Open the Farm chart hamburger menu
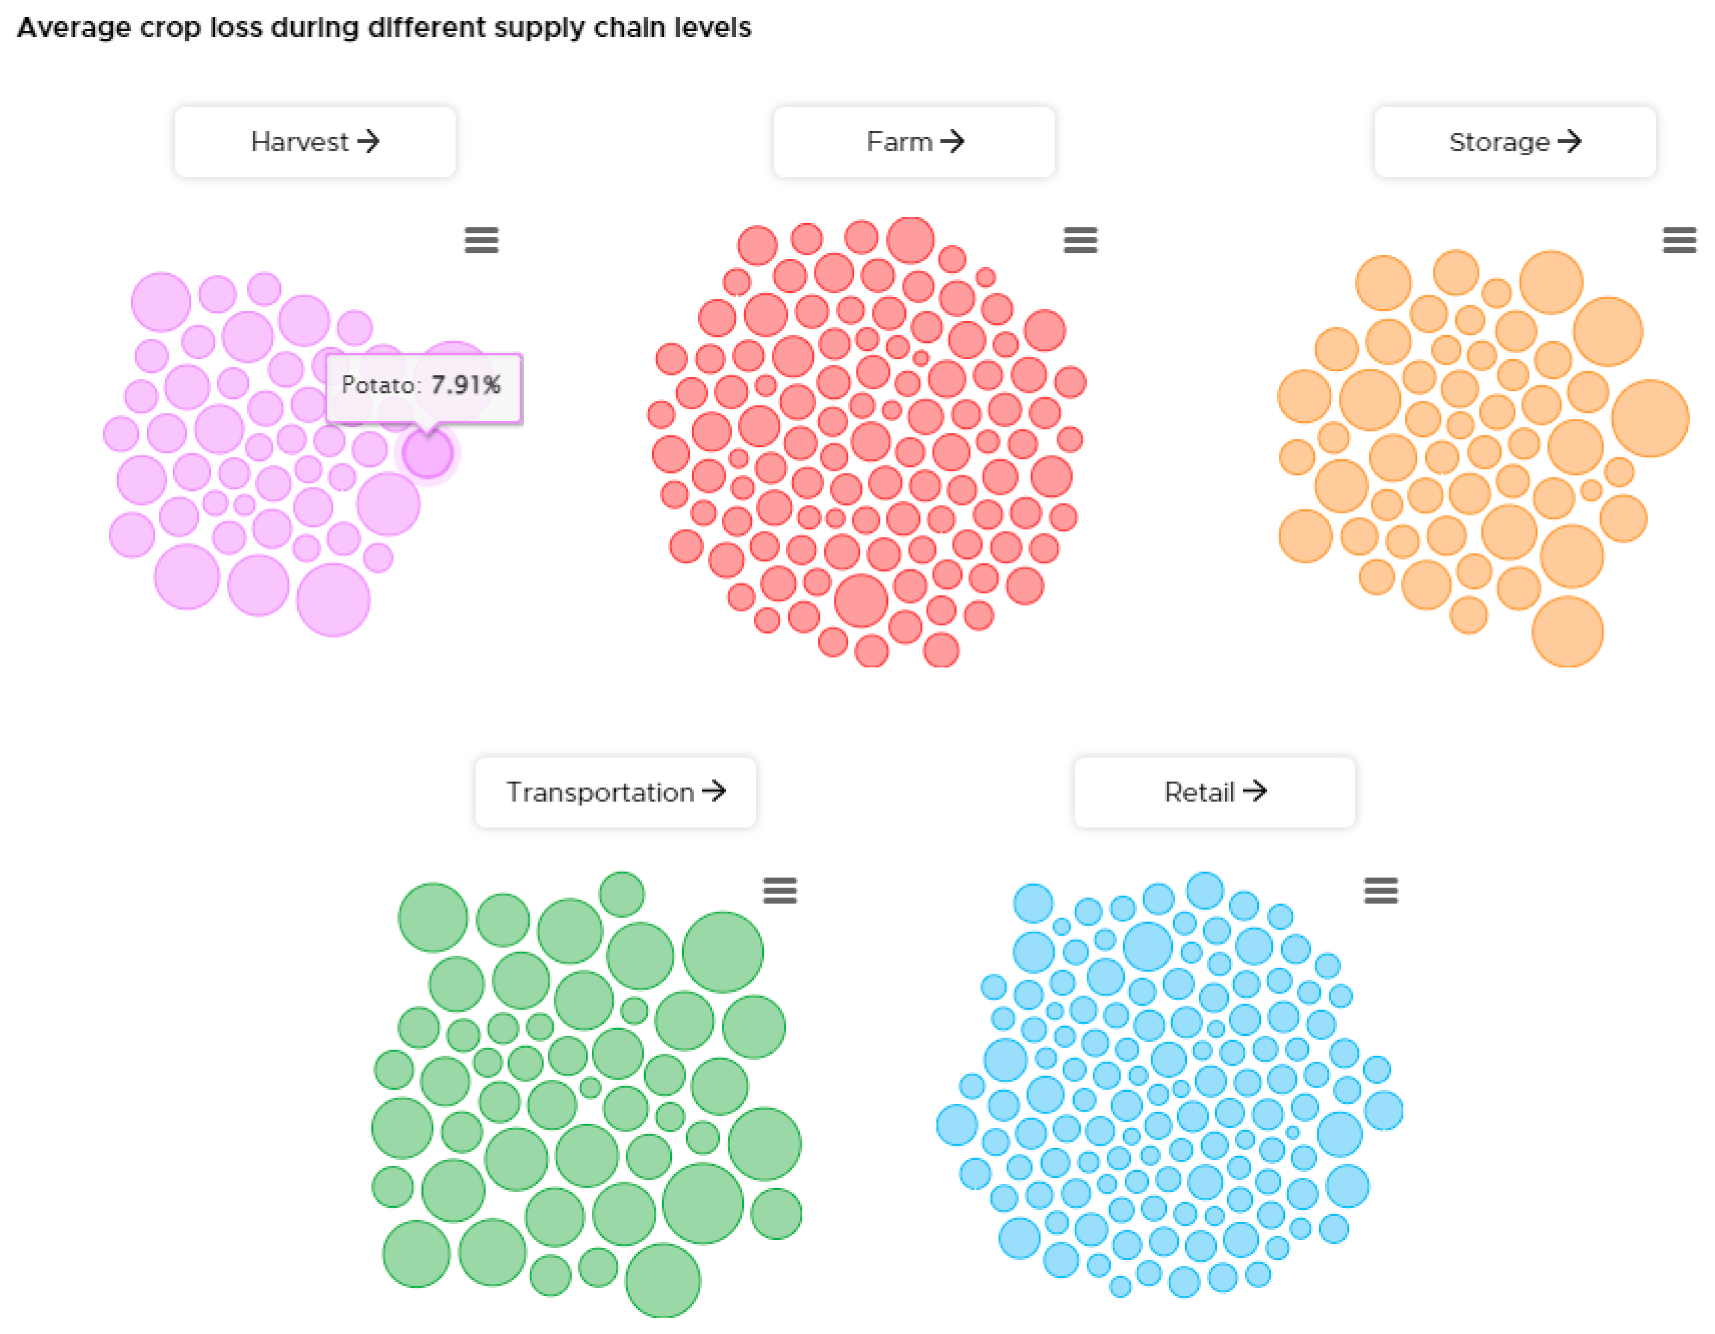Image resolution: width=1715 pixels, height=1334 pixels. click(x=1081, y=240)
